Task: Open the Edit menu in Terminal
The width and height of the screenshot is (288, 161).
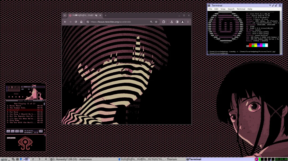Action: pyautogui.click(x=216, y=9)
